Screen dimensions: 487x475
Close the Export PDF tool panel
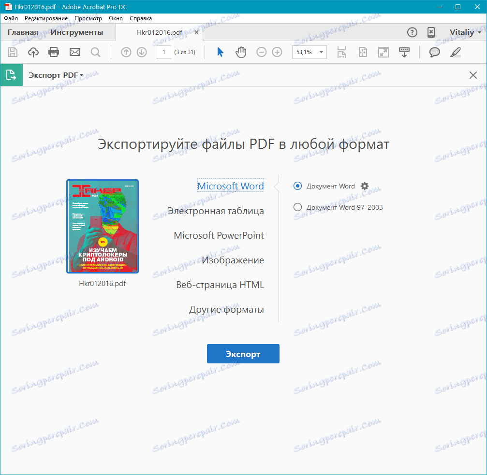tap(473, 75)
